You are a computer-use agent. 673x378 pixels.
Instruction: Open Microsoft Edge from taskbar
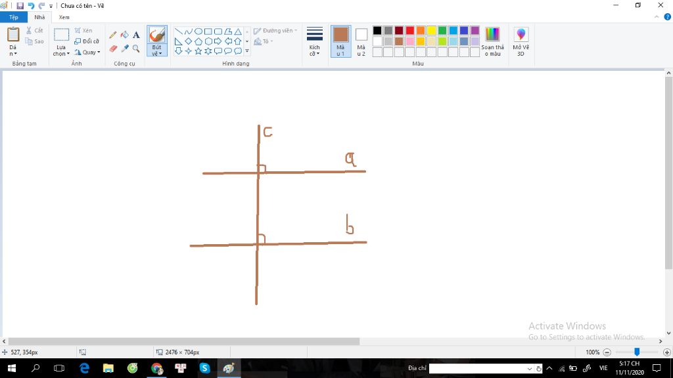pyautogui.click(x=84, y=368)
